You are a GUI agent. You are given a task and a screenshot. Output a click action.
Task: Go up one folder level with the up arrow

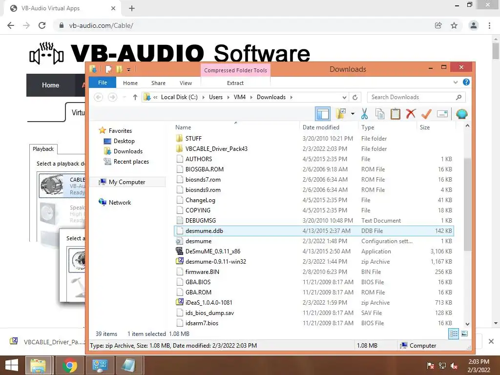(135, 97)
